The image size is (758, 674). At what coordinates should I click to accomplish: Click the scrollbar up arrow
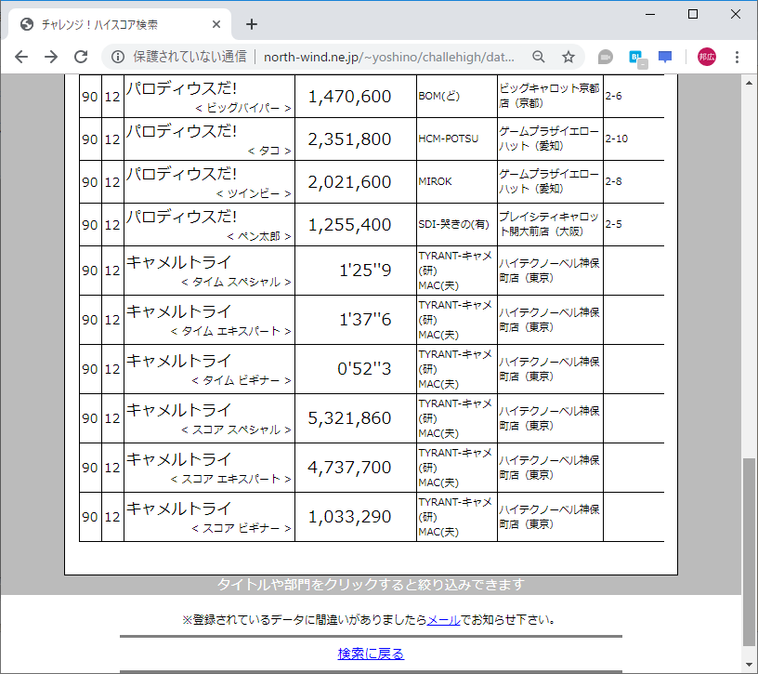[749, 83]
